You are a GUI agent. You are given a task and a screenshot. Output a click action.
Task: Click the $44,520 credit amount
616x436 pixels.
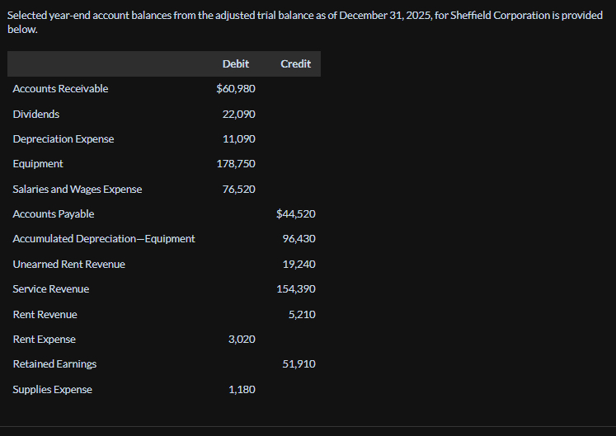tap(296, 214)
